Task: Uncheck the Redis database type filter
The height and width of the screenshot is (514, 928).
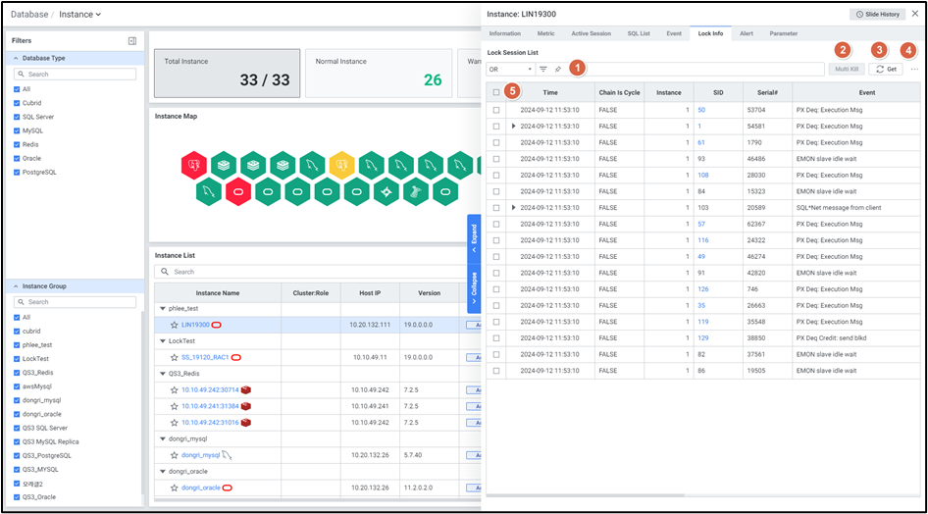Action: (x=17, y=144)
